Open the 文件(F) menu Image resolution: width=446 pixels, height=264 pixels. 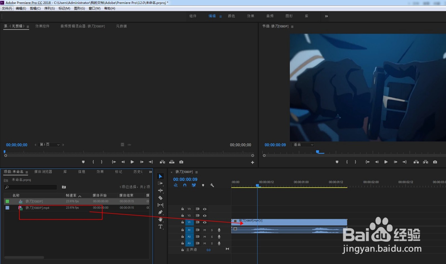(7, 8)
